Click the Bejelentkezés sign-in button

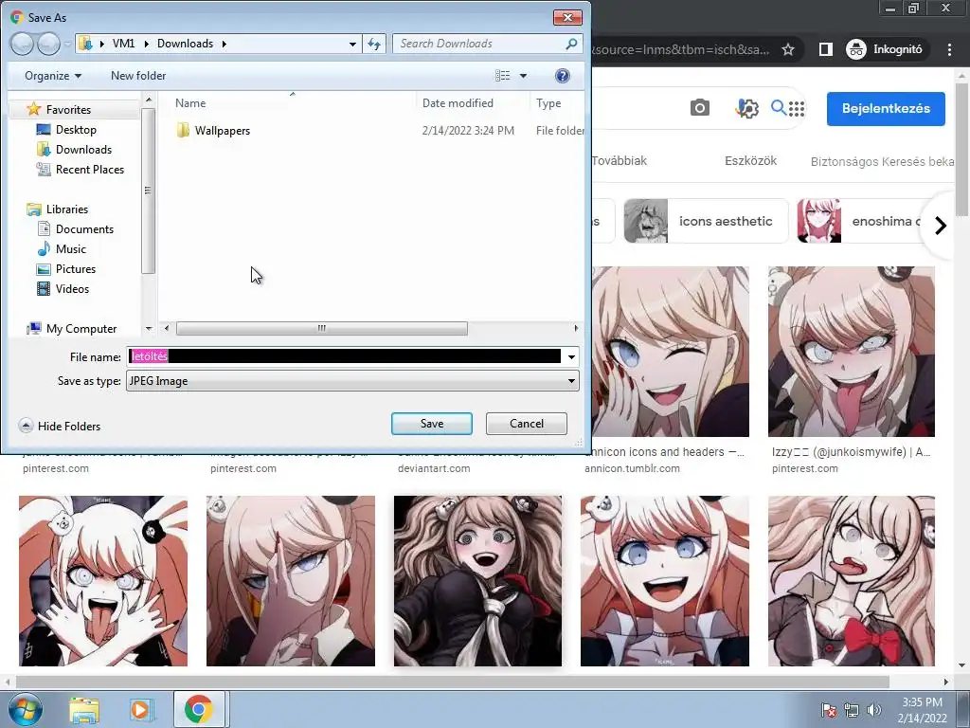886,108
